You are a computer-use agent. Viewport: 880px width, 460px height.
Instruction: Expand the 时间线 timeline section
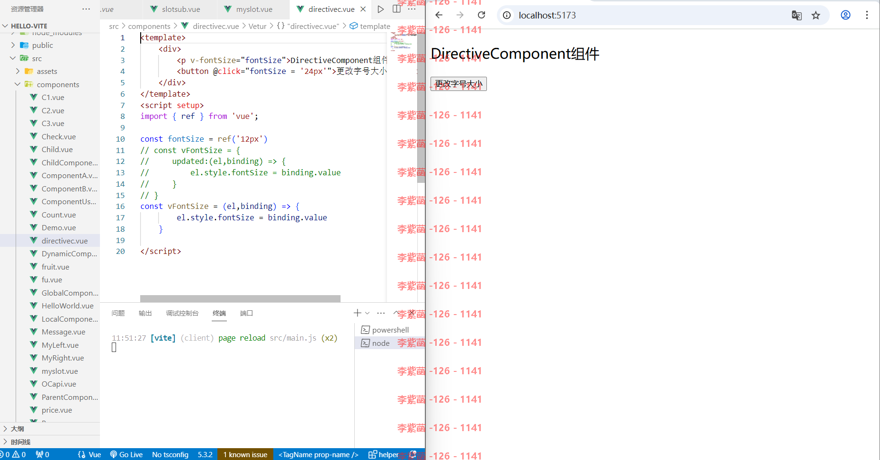coord(50,442)
